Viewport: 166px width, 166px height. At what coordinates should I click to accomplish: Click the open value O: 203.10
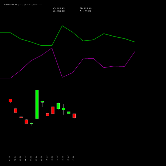coord(59,11)
